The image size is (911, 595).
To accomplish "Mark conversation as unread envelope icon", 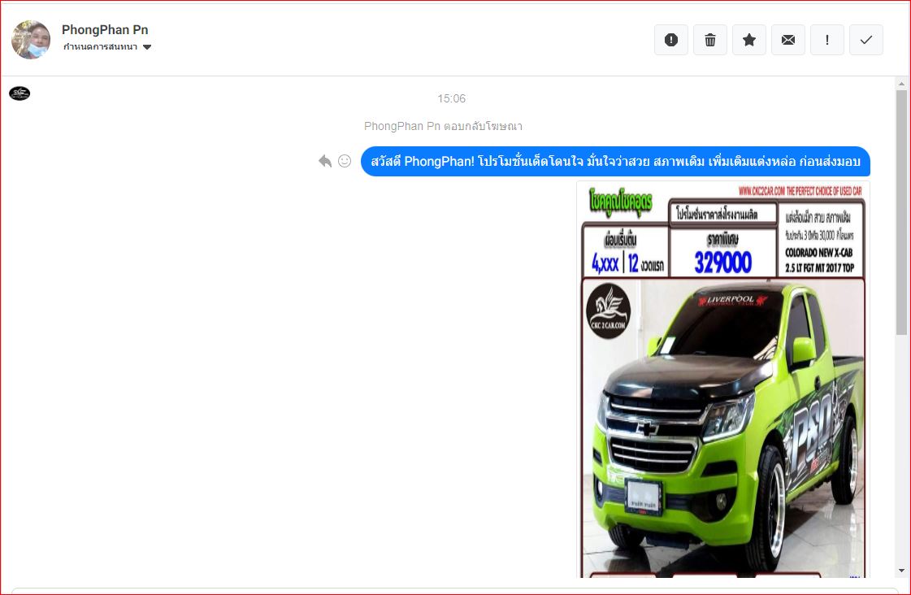I will click(x=787, y=40).
